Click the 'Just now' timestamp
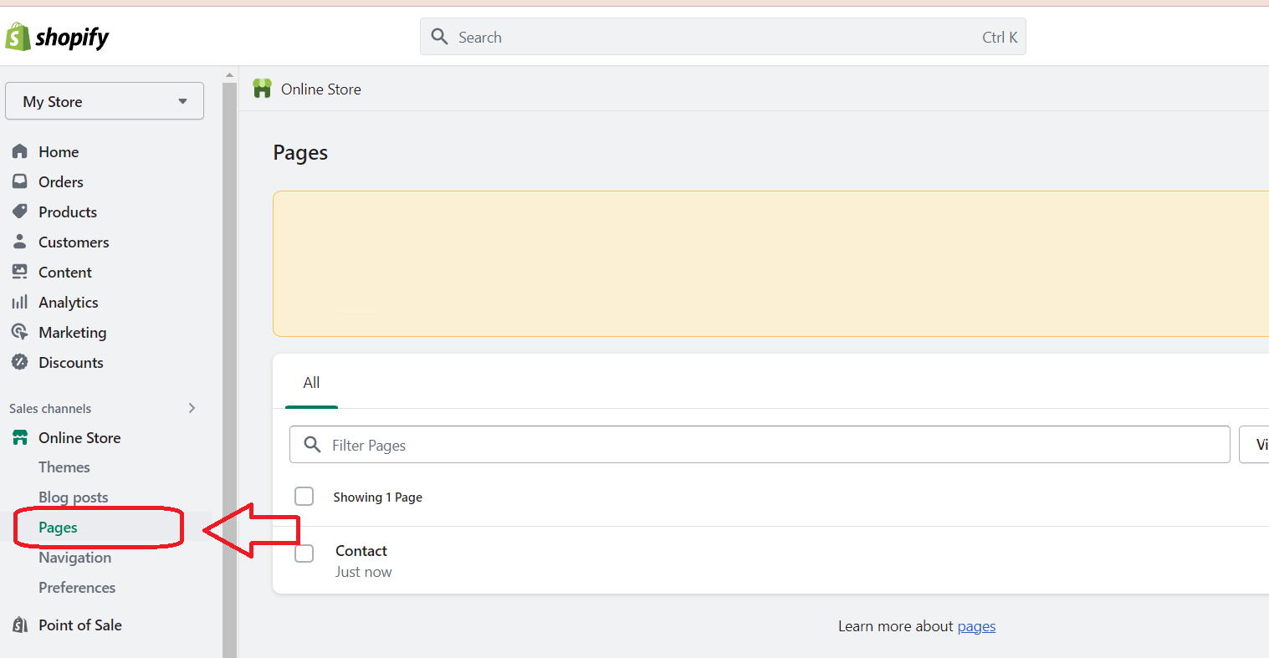Image resolution: width=1269 pixels, height=658 pixels. [364, 572]
